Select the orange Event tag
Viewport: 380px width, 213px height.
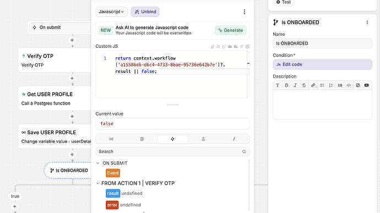113,173
